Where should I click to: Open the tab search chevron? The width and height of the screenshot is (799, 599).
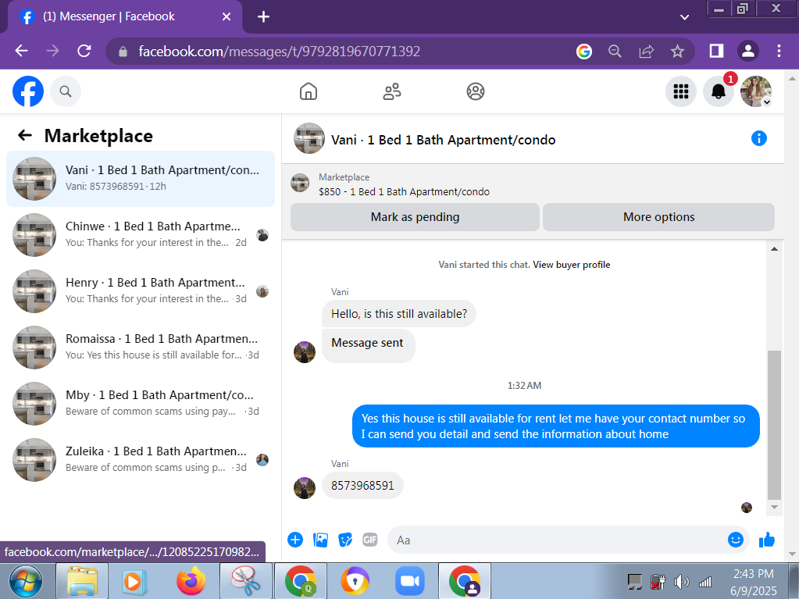point(684,17)
